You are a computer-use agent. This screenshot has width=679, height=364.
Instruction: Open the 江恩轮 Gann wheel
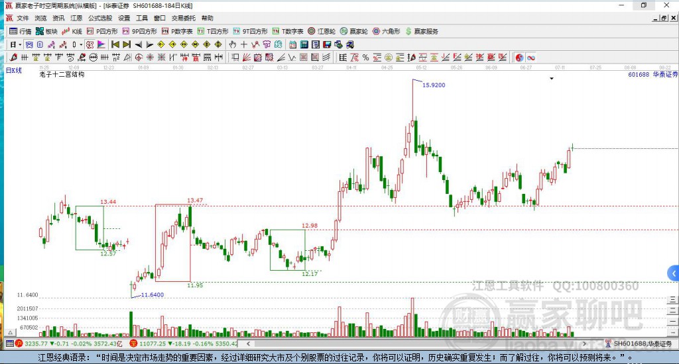pyautogui.click(x=322, y=31)
